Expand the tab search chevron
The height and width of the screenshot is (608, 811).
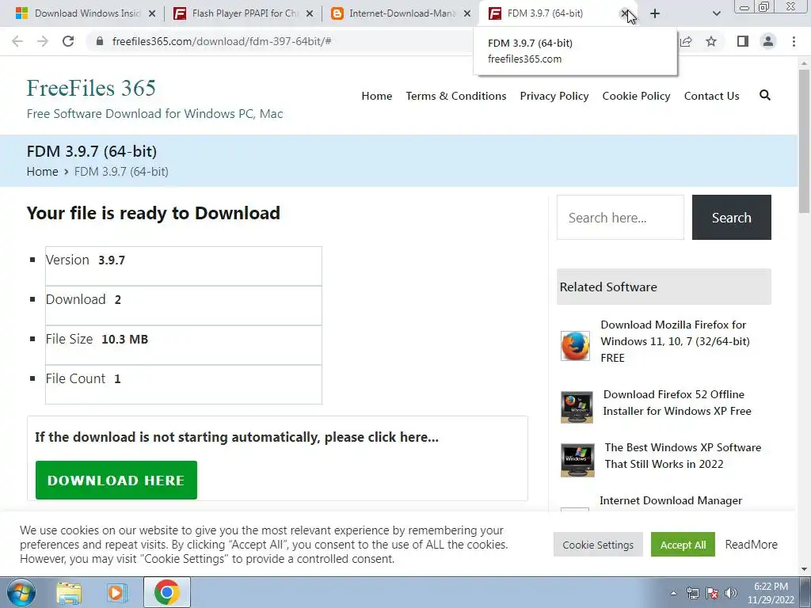point(716,13)
